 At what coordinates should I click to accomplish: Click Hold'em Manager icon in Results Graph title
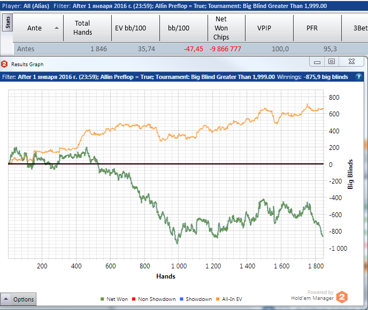pos(4,64)
